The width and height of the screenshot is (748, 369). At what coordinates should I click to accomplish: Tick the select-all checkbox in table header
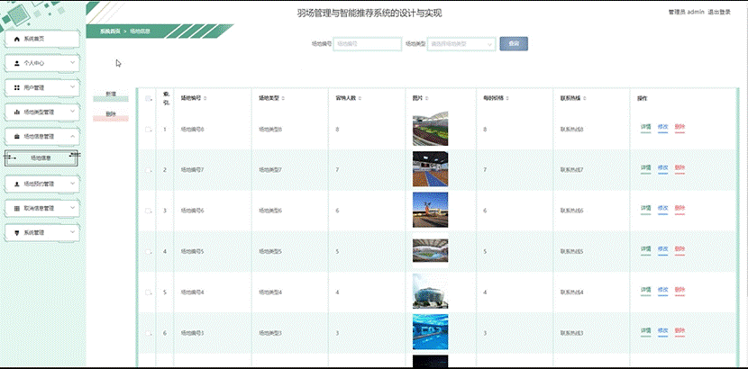click(149, 99)
